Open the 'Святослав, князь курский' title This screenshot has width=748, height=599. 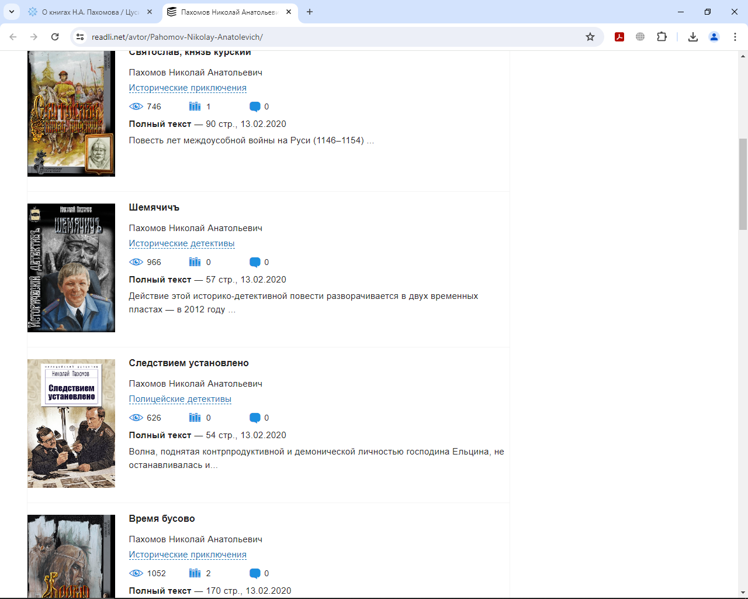point(190,53)
